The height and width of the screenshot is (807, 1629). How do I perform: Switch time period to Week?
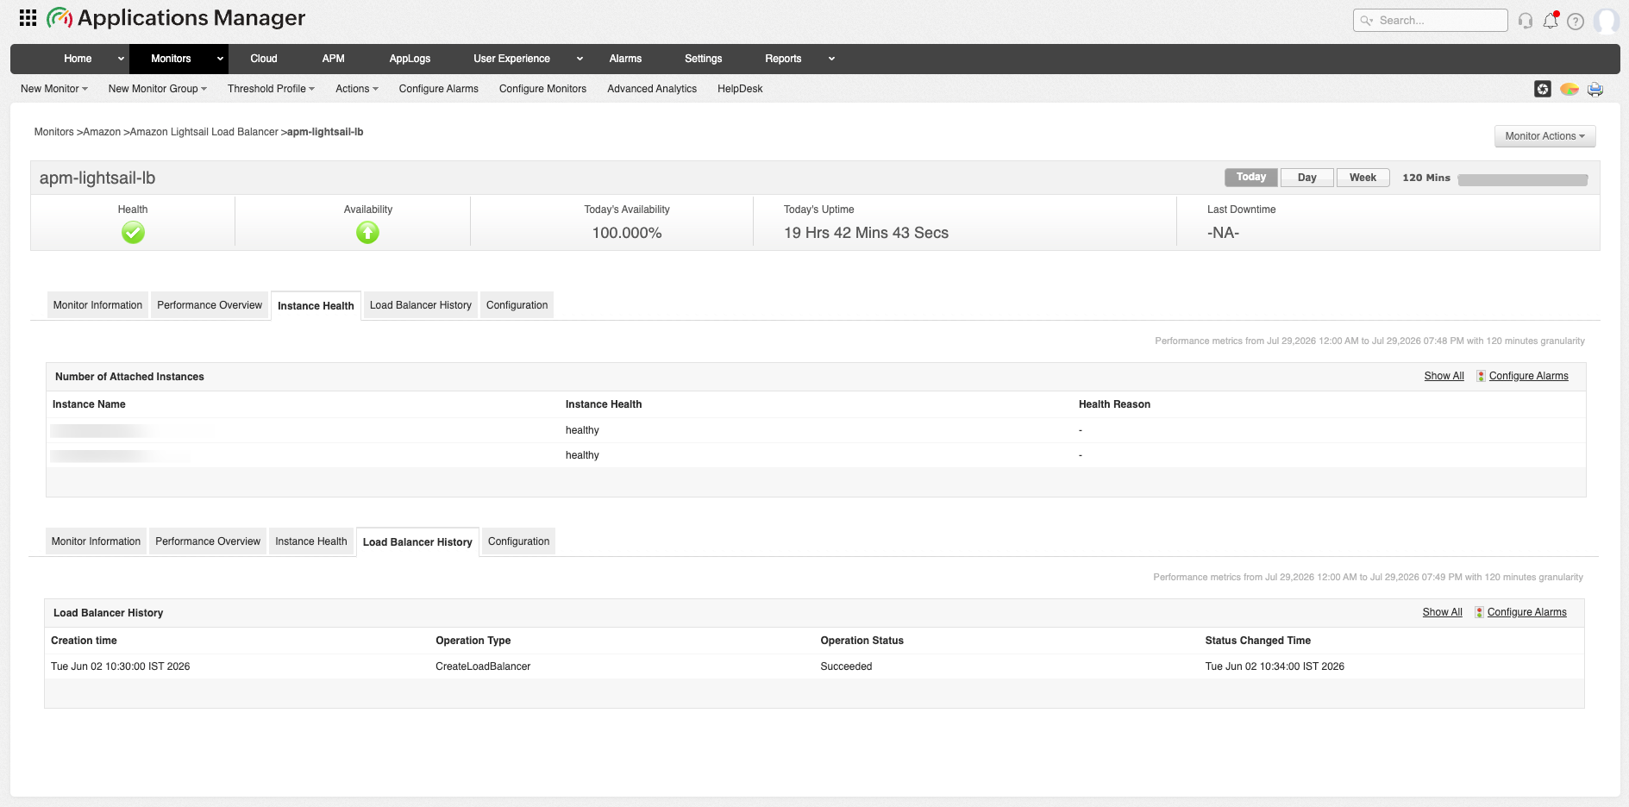[x=1363, y=178]
